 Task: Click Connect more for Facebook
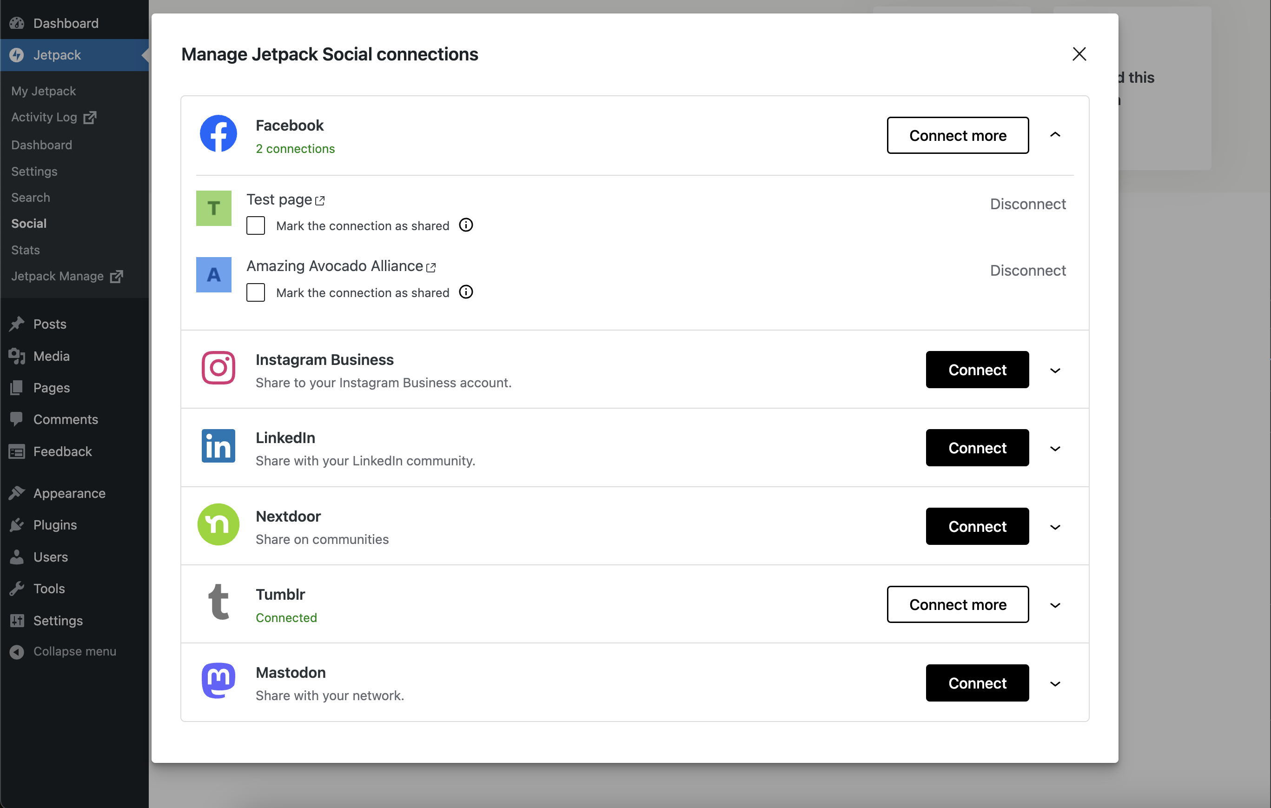tap(958, 134)
